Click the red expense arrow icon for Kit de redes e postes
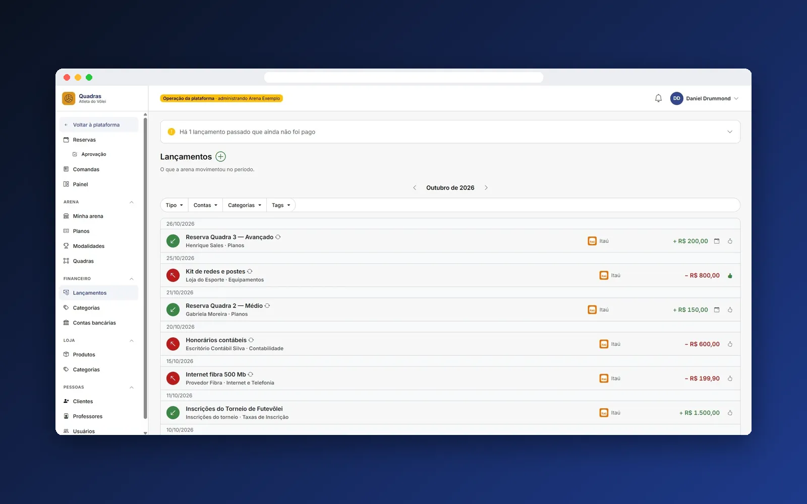Image resolution: width=807 pixels, height=504 pixels. pos(173,275)
